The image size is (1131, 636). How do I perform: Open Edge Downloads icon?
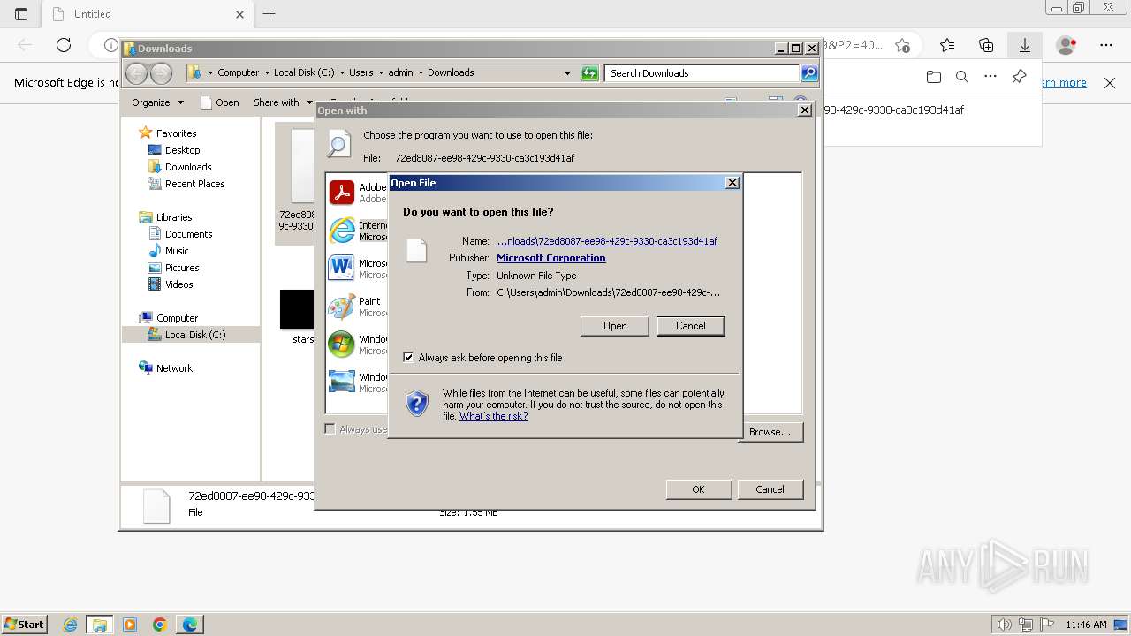pos(1025,45)
